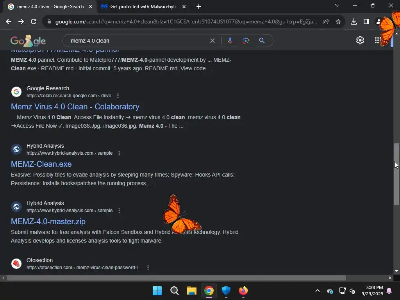Bookmark this tab with the star icon
The width and height of the screenshot is (400, 300).
coord(338,22)
